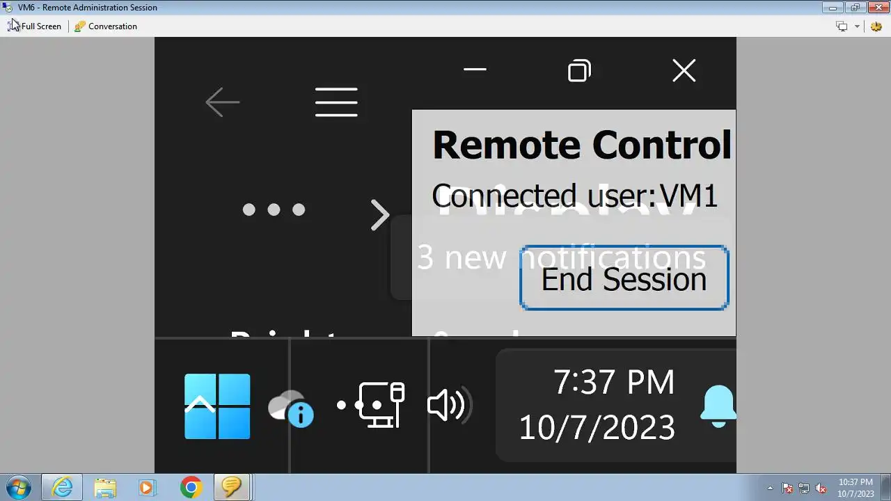Expand the right chevron arrow
Image resolution: width=891 pixels, height=501 pixels.
[x=379, y=215]
